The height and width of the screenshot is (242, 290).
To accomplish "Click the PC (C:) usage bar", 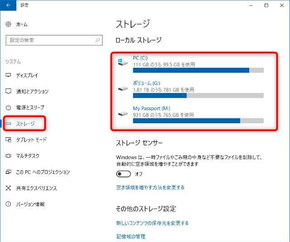I will click(198, 70).
